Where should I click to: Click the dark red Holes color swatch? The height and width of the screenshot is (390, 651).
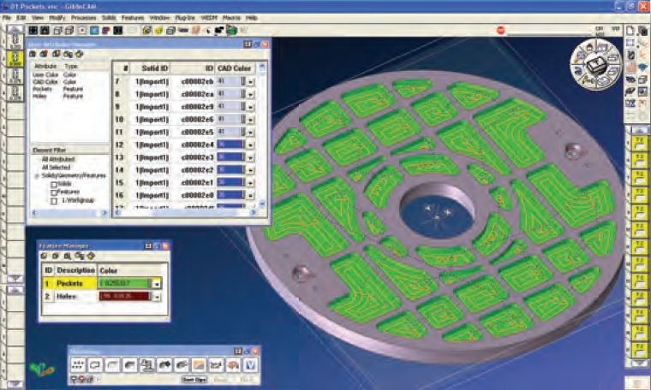point(124,296)
